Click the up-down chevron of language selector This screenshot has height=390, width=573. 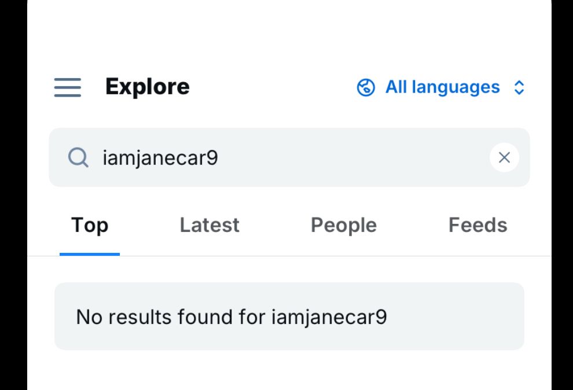click(x=519, y=88)
